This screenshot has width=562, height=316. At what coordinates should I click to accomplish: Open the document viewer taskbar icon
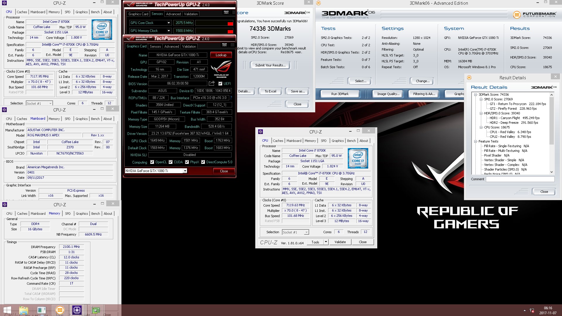point(42,310)
